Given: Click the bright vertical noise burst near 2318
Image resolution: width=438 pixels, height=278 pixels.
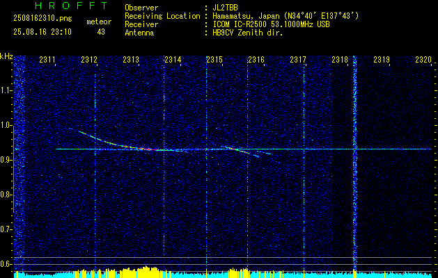Looking at the screenshot, I should [x=354, y=163].
